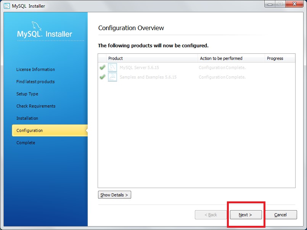This screenshot has width=307, height=230.
Task: Open the Complete step in sidebar
Action: [26, 143]
